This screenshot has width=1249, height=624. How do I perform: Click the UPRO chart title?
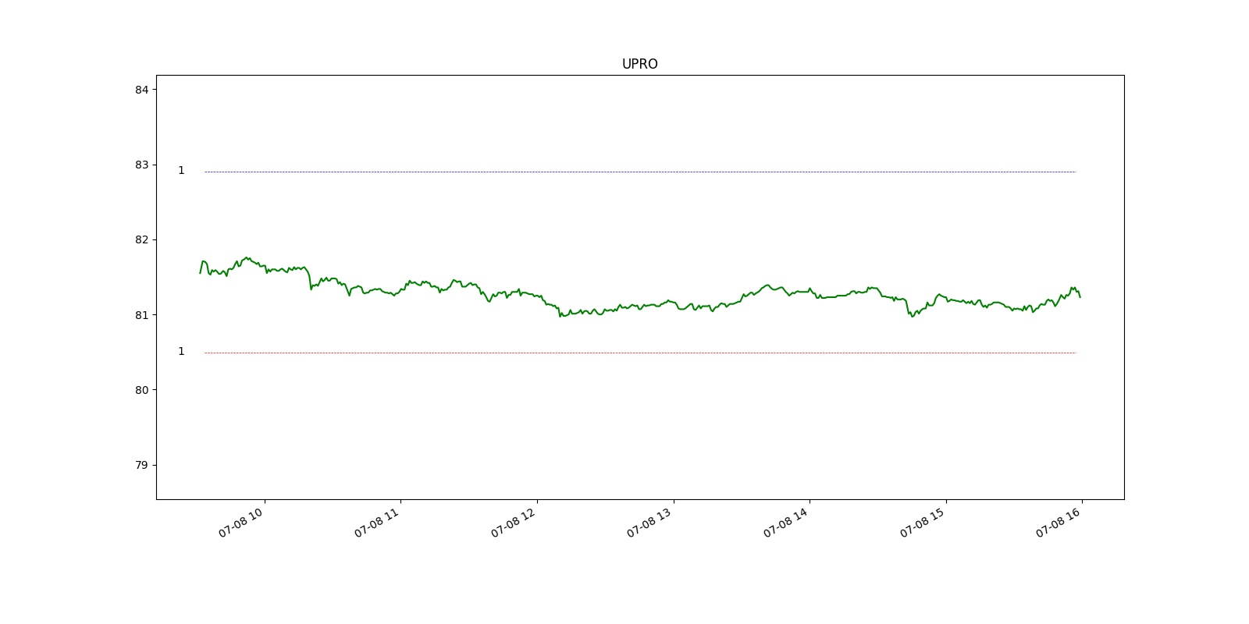point(639,64)
